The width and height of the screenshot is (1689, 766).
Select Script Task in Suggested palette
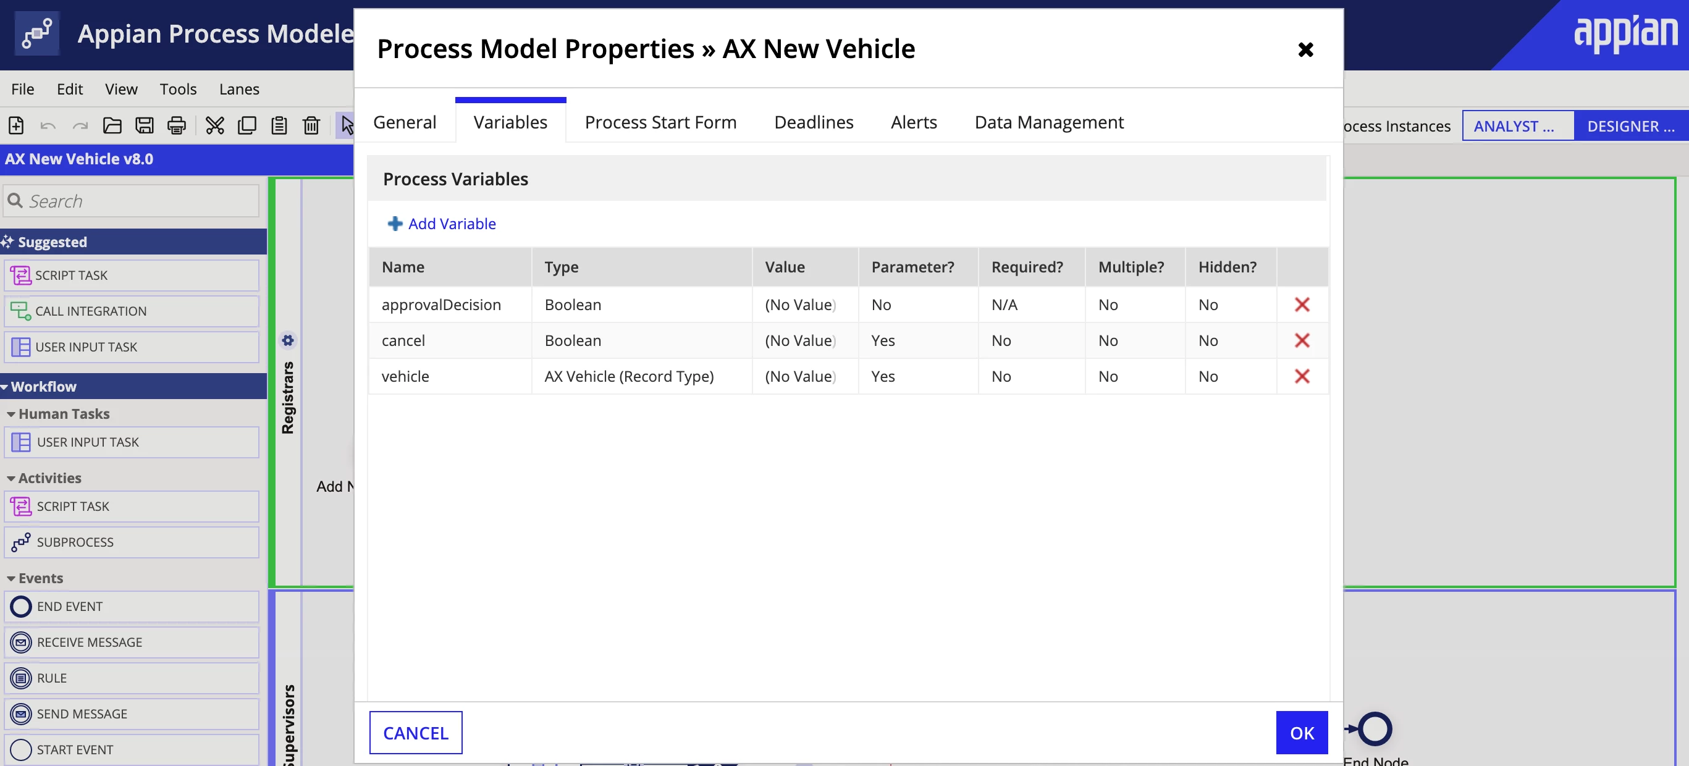[132, 276]
